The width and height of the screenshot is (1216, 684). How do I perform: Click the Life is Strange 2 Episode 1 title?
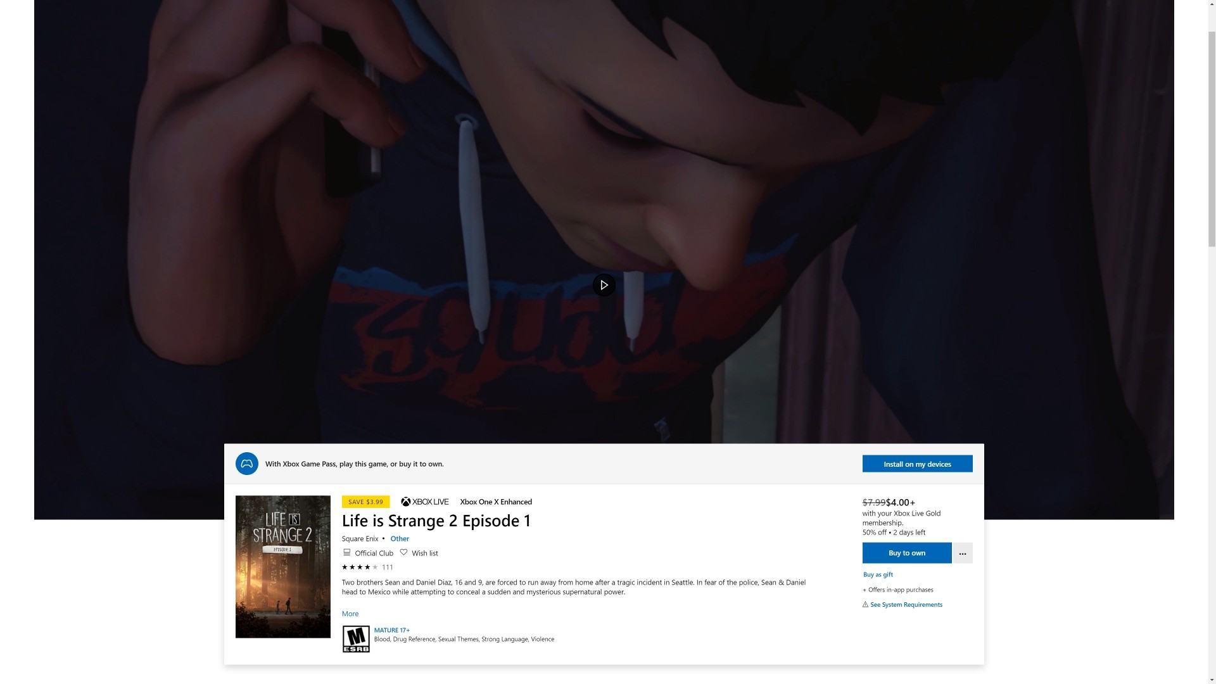[436, 521]
